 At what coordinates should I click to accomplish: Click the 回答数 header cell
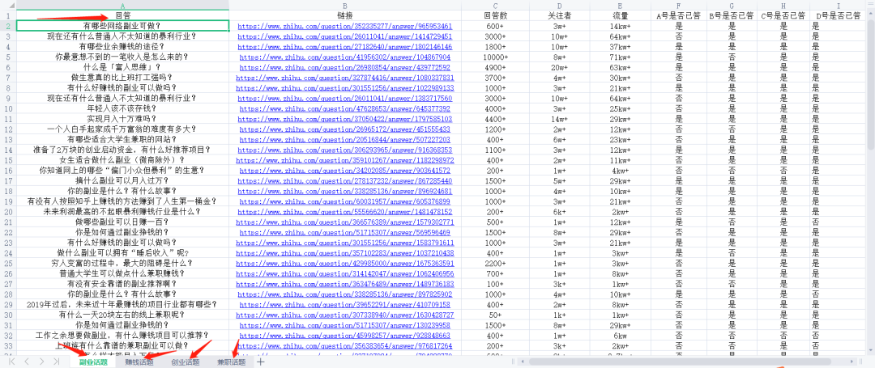pyautogui.click(x=495, y=15)
